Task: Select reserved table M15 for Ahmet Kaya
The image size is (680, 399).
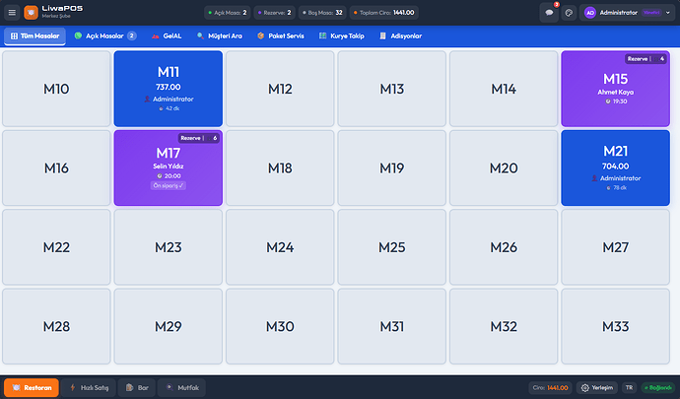Action: coord(615,89)
